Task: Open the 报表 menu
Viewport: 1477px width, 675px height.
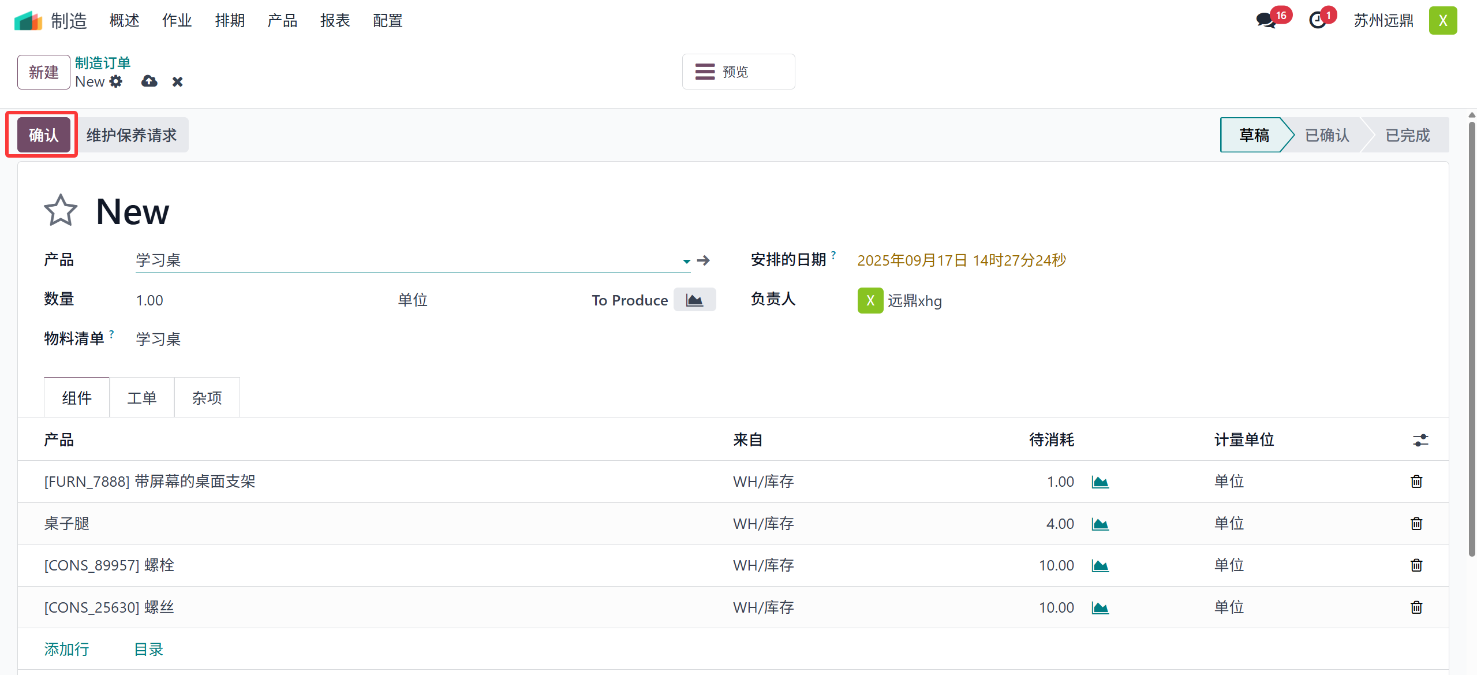Action: coord(335,21)
